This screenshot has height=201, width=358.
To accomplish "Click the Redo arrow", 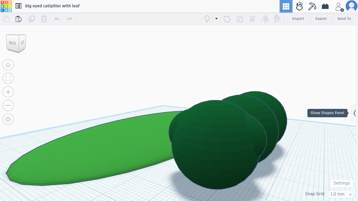I will [69, 19].
